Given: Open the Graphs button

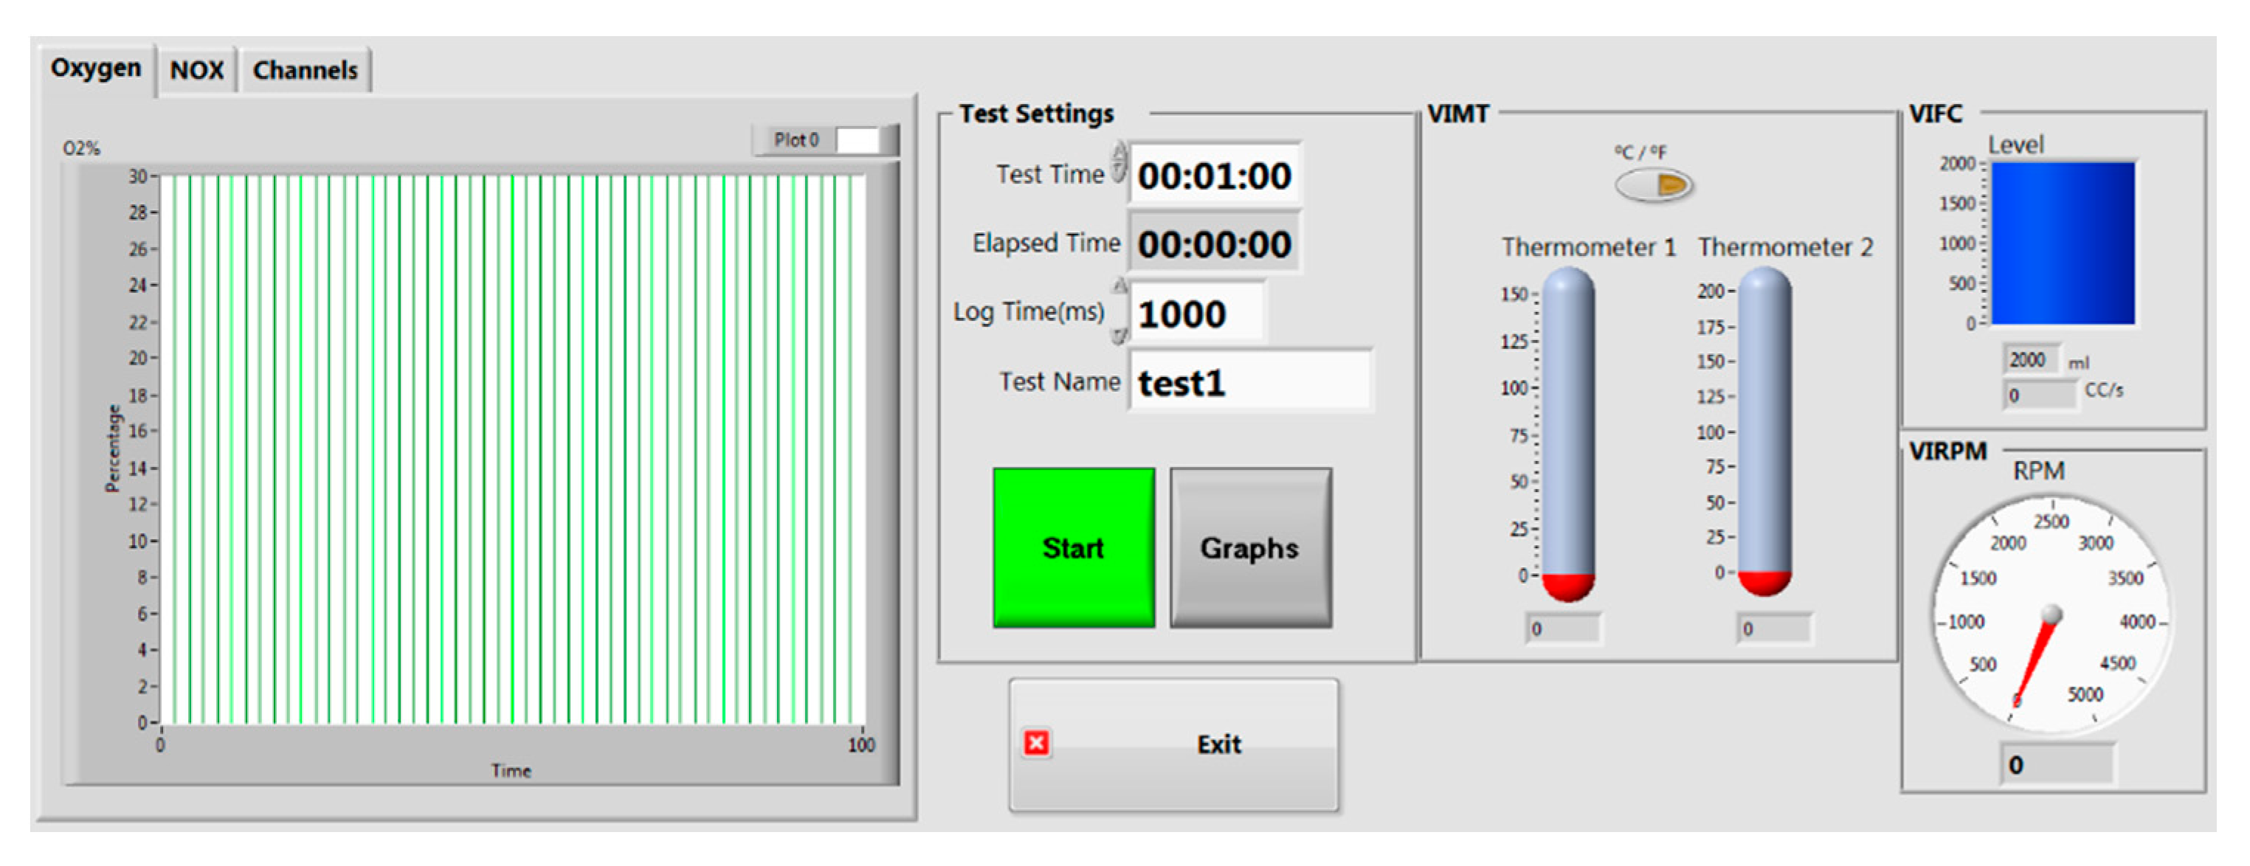Looking at the screenshot, I should tap(1250, 547).
